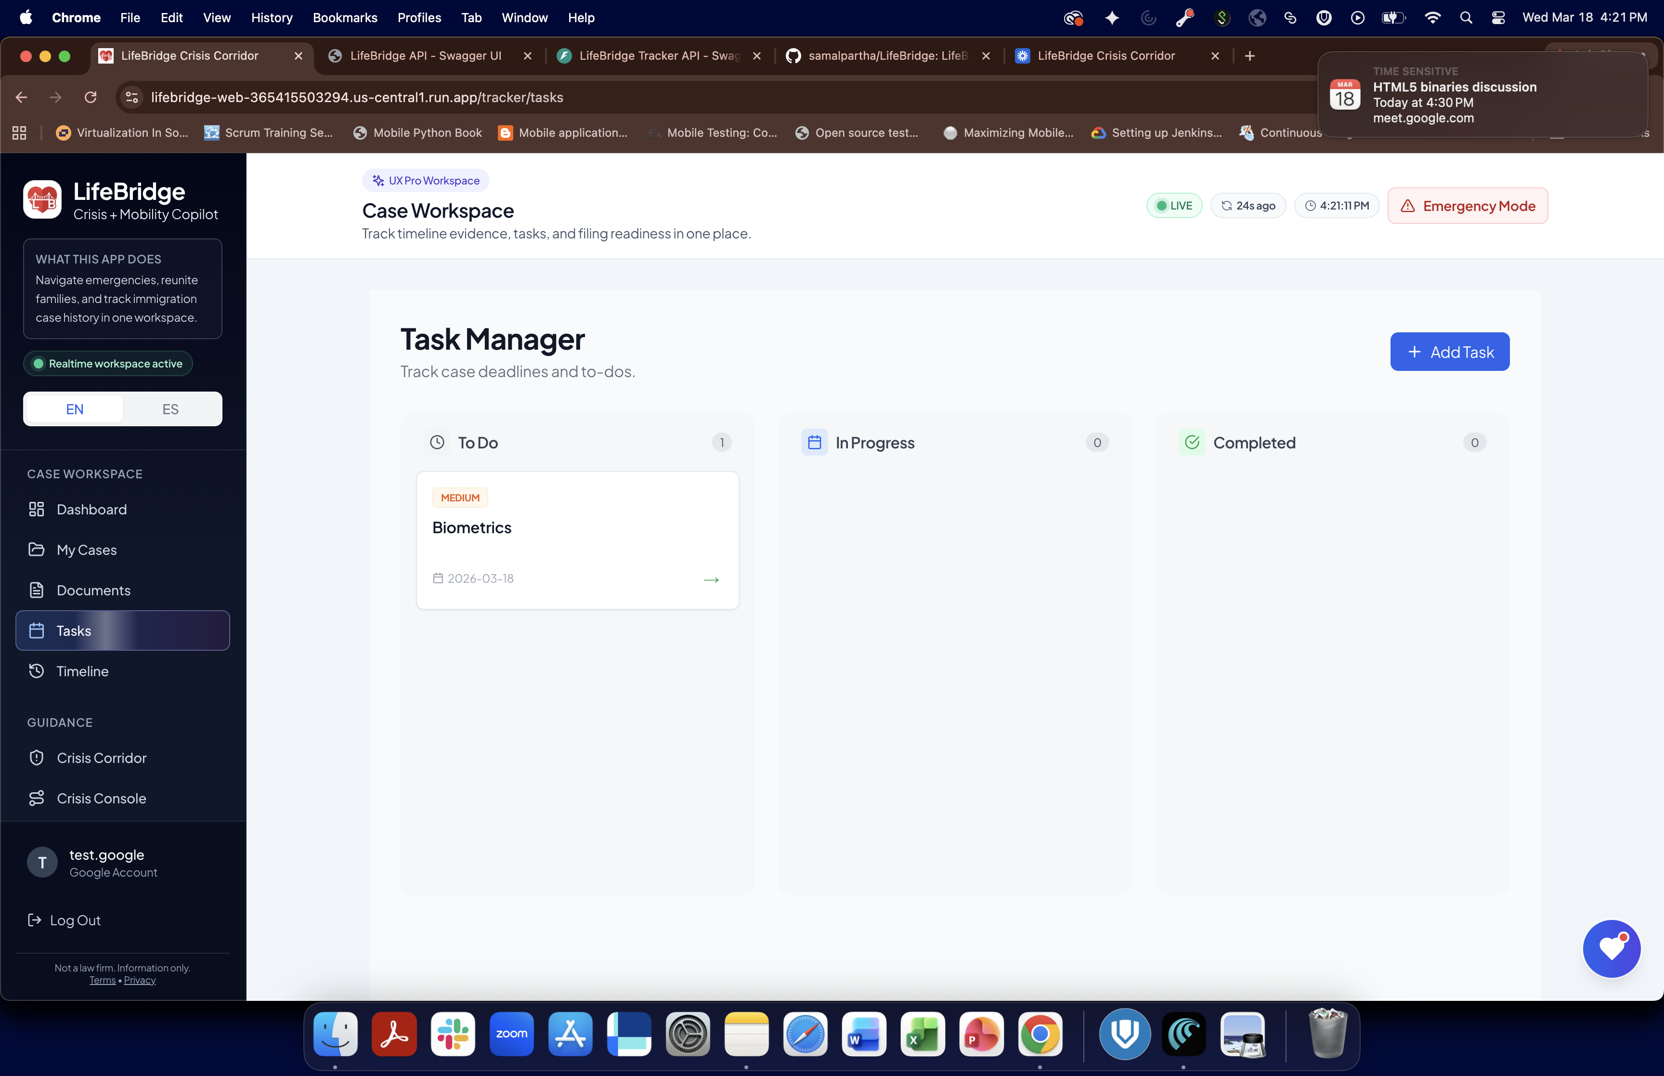
Task: Switch language to ES
Action: 170,409
